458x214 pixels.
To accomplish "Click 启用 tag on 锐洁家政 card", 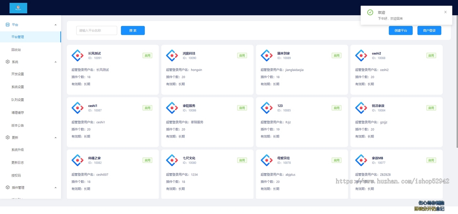I will [x=431, y=108].
